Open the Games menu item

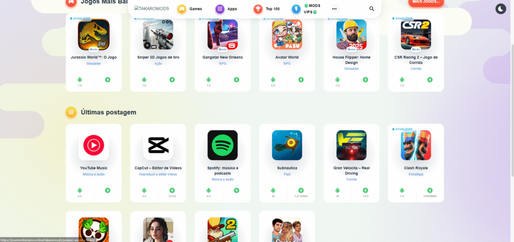pyautogui.click(x=190, y=9)
